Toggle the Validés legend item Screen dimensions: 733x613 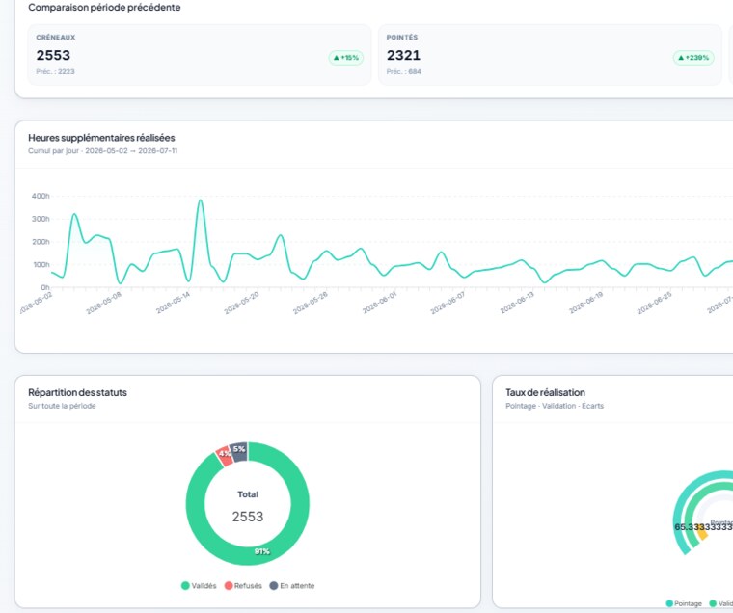(x=199, y=585)
